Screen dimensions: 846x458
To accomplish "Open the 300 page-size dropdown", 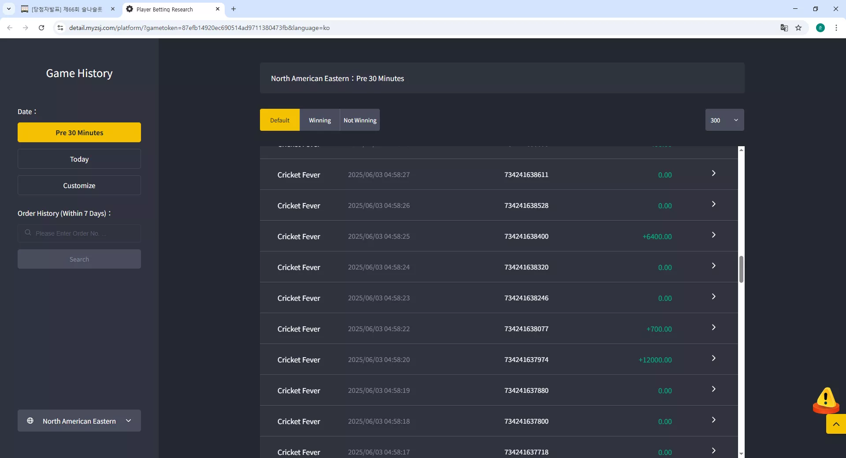I will [724, 120].
